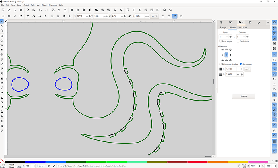Select the Rectangle tool
Image resolution: width=278 pixels, height=168 pixels.
(x=2, y=36)
